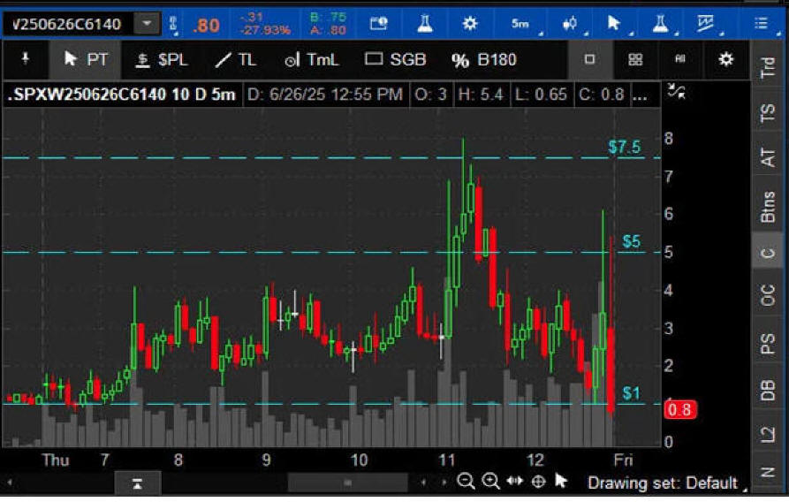Screen dimensions: 789x502
Task: Select the PT pointer tool
Action: (x=86, y=59)
